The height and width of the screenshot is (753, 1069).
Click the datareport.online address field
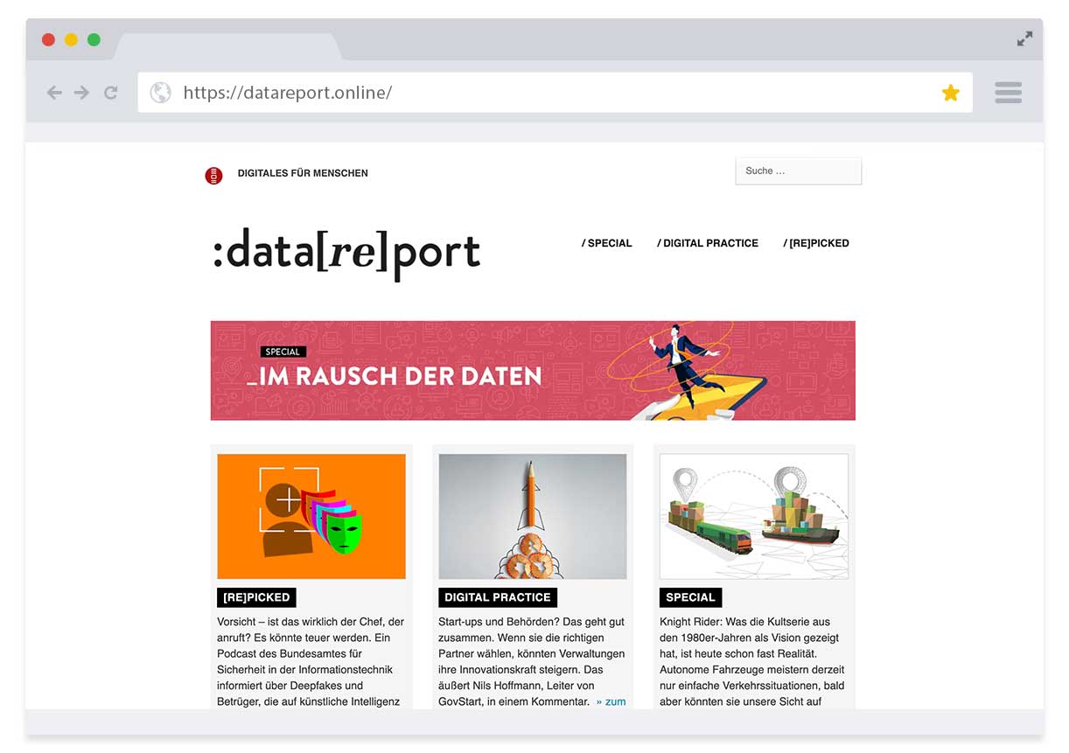[555, 93]
